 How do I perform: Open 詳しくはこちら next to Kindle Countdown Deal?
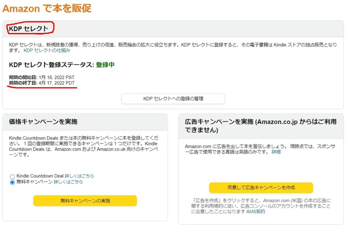pyautogui.click(x=79, y=176)
